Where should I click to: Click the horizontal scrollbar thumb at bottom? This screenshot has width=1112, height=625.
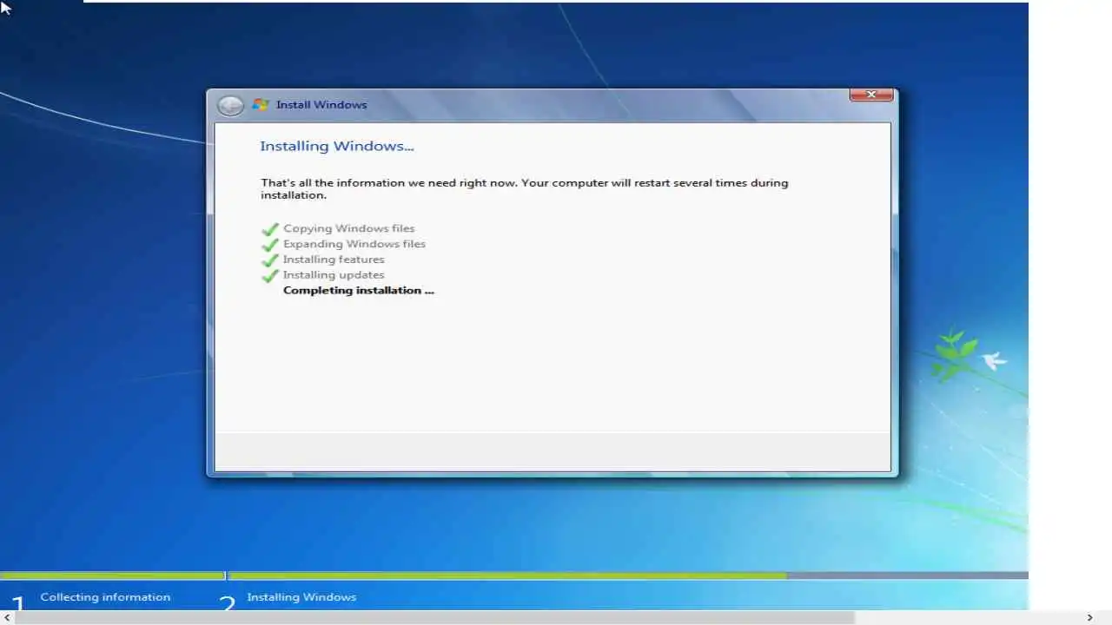[435, 618]
